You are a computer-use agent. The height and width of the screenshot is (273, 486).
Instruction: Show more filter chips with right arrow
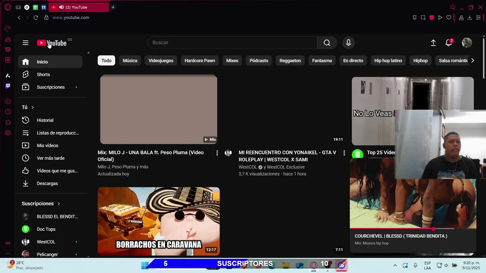click(472, 61)
